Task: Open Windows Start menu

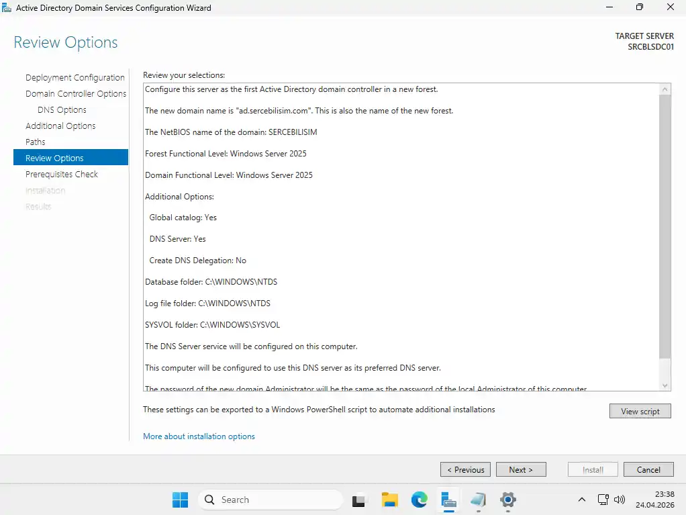Action: click(181, 500)
